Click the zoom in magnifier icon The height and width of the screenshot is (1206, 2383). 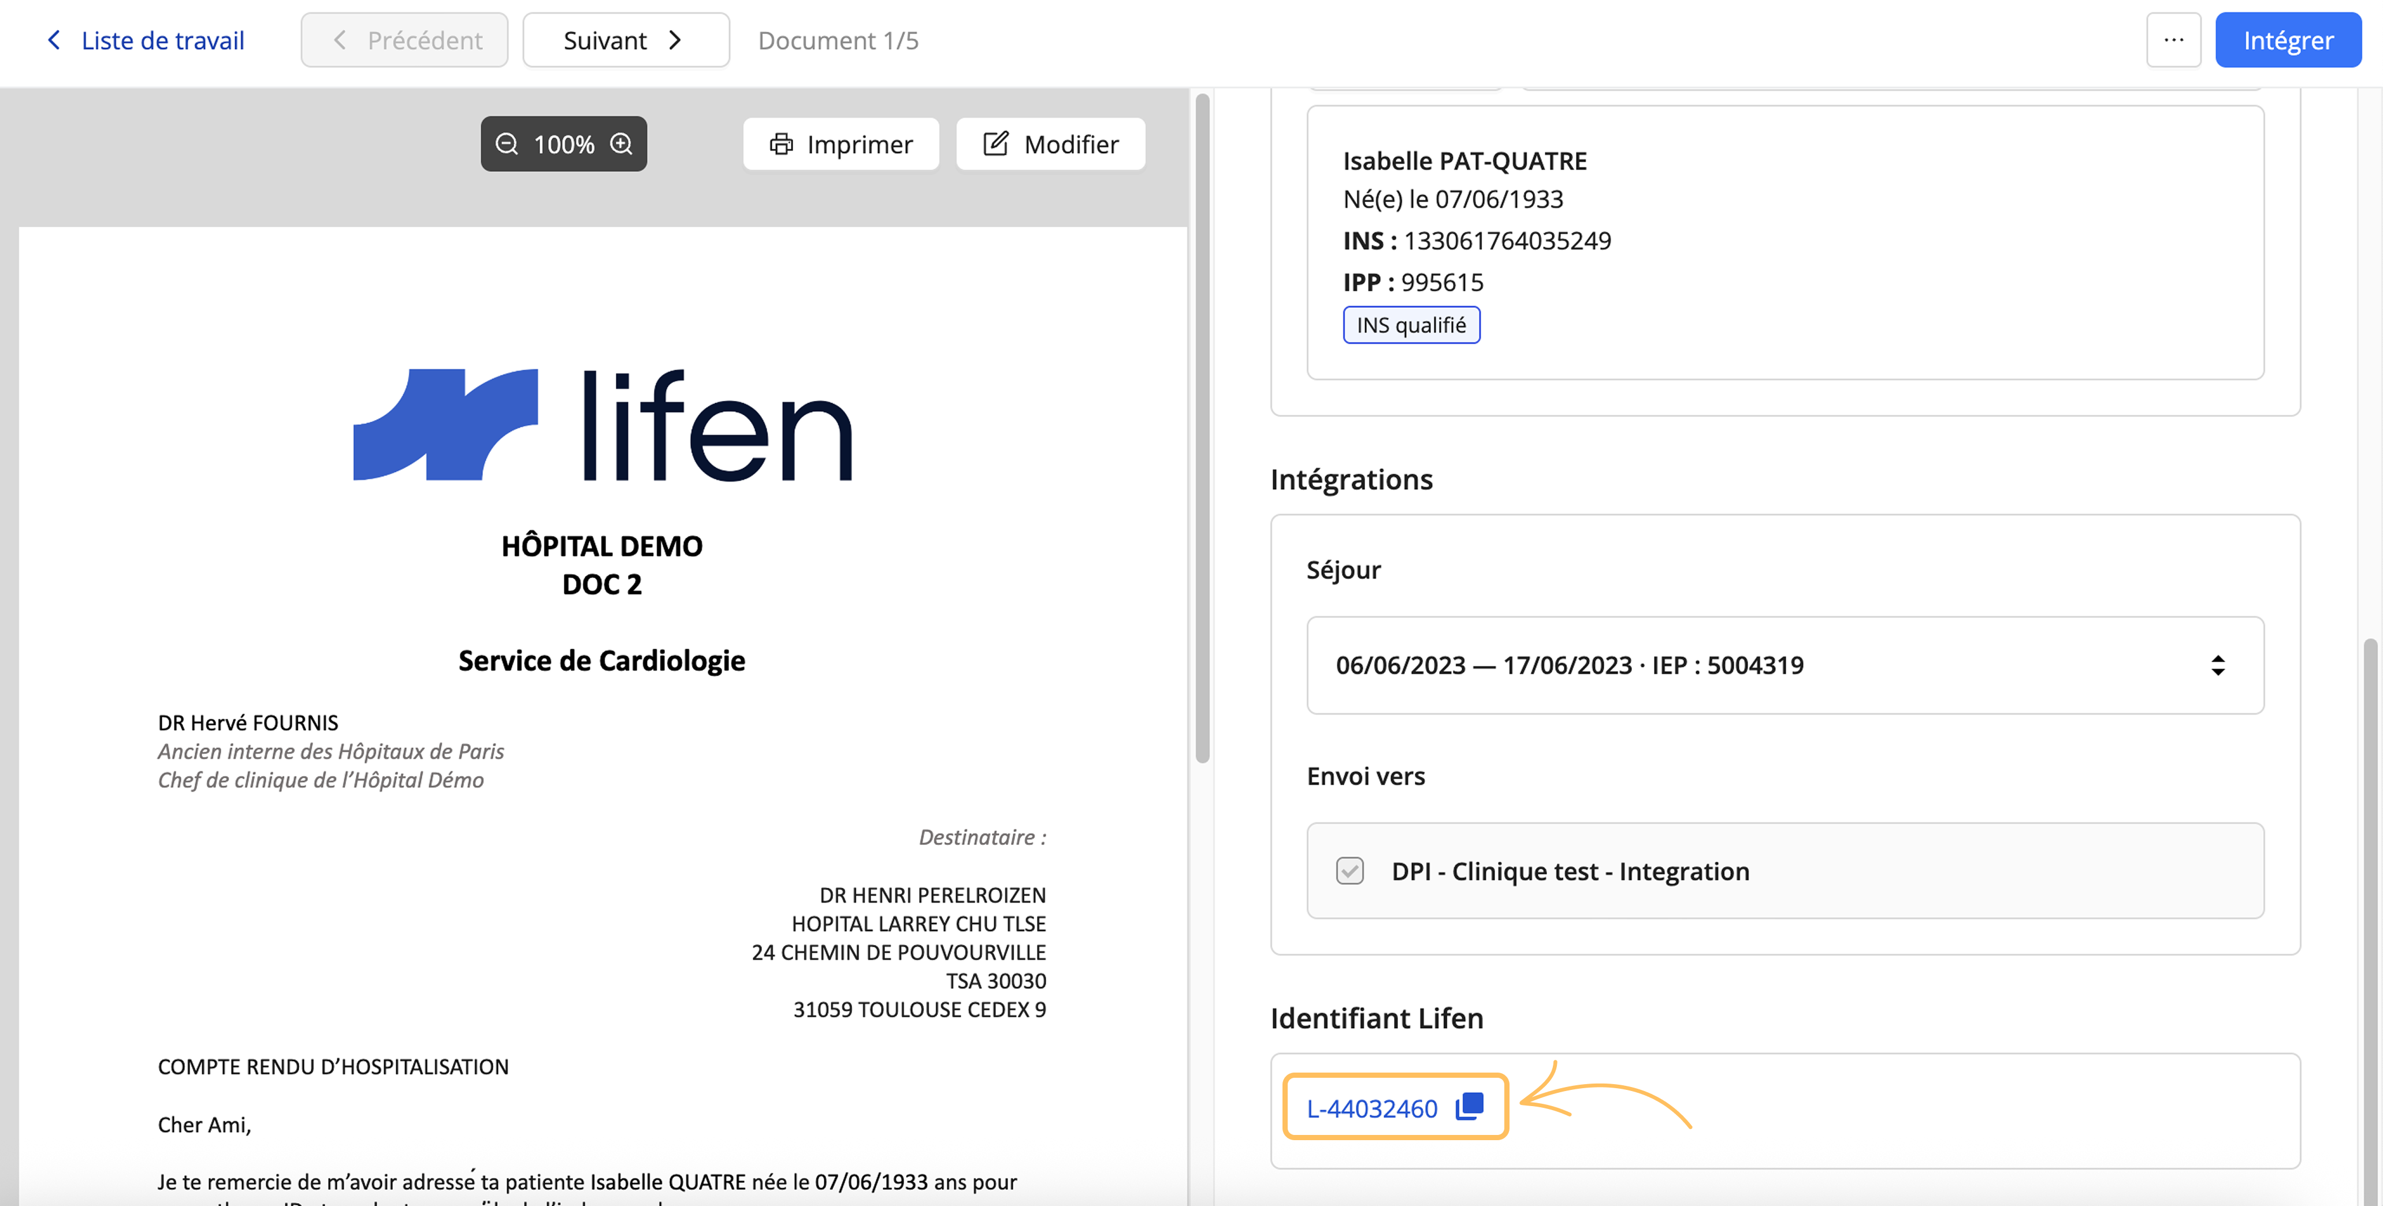622,144
